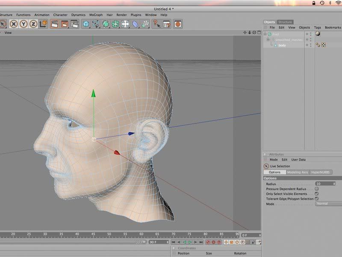Image resolution: width=342 pixels, height=257 pixels.
Task: Switch to the Structure tab
Action: (x=285, y=22)
